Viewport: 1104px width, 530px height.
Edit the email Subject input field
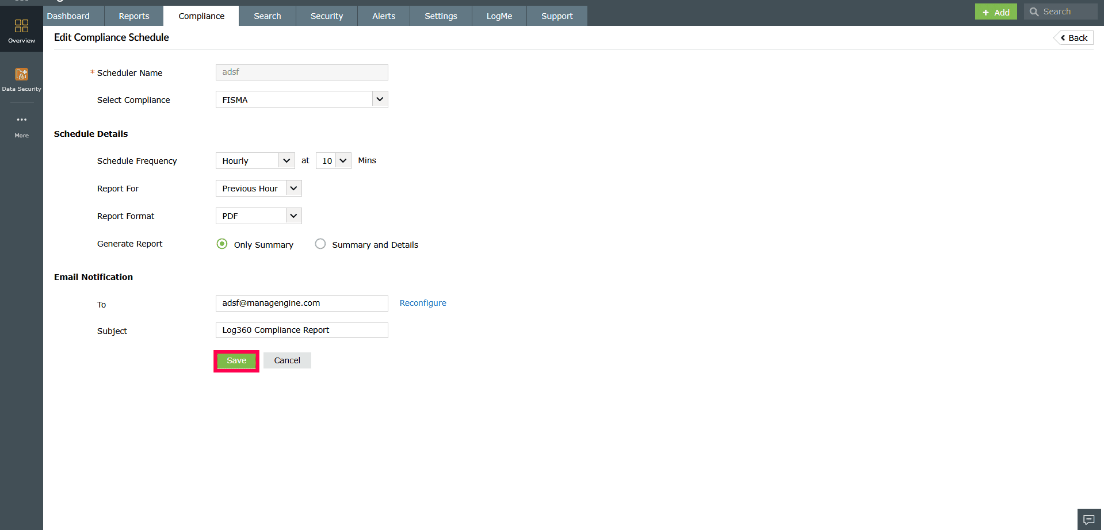pos(301,330)
